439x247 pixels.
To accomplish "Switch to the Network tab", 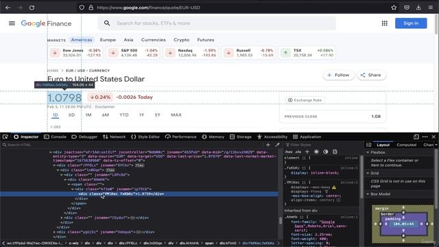I will [x=115, y=137].
